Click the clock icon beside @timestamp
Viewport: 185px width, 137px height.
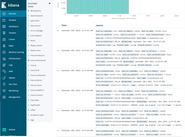(x=29, y=11)
